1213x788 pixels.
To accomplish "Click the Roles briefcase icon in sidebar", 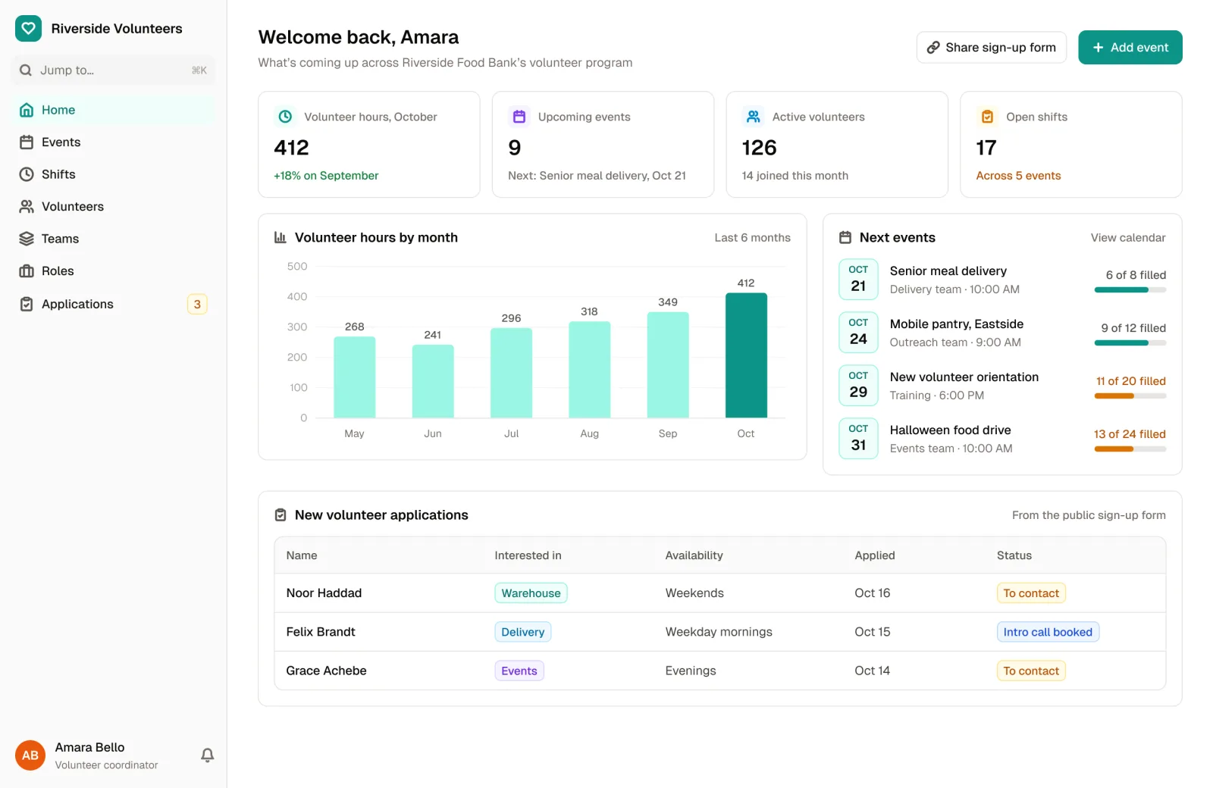I will (27, 271).
